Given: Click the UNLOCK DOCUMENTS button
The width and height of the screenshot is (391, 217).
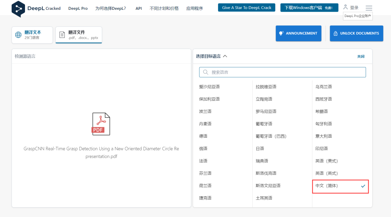Looking at the screenshot, I should coord(356,33).
